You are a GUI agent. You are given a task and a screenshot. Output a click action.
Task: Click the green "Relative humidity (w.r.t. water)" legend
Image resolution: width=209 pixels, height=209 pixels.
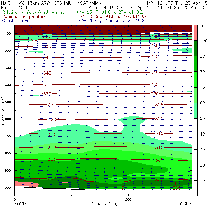click(x=33, y=12)
